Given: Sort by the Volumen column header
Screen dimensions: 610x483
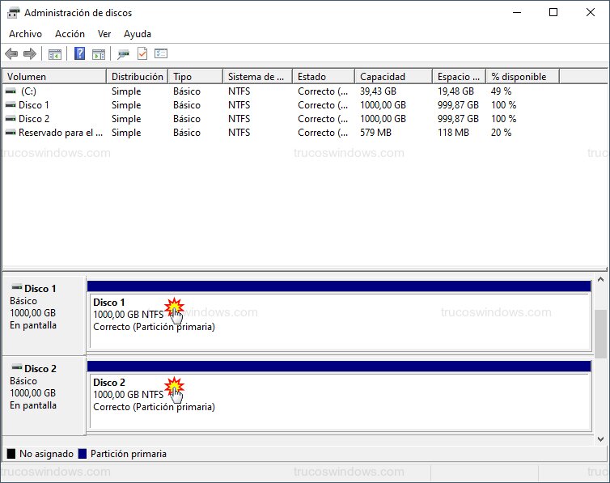Looking at the screenshot, I should 53,77.
